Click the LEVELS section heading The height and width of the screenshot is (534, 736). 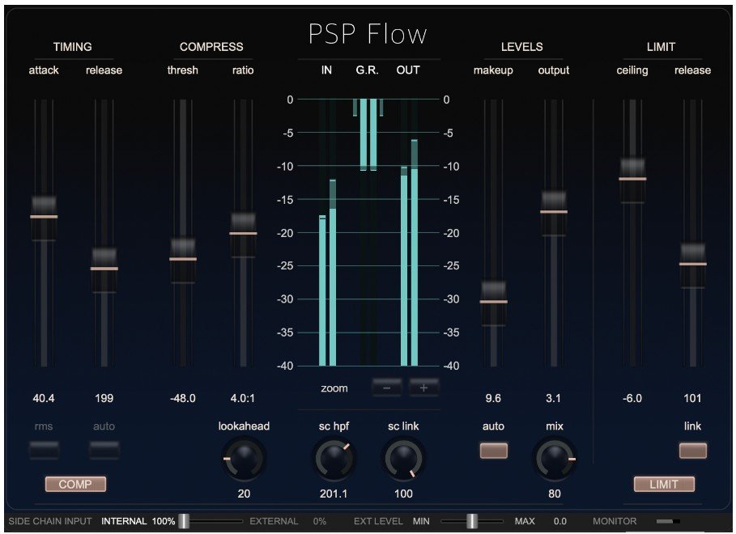522,47
